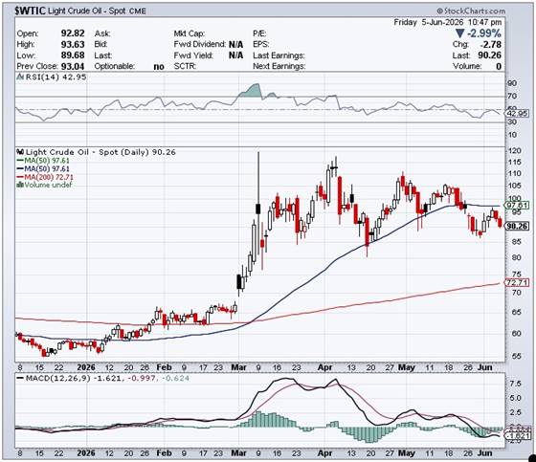Click the Low value 89.68
This screenshot has width=536, height=462.
[73, 55]
